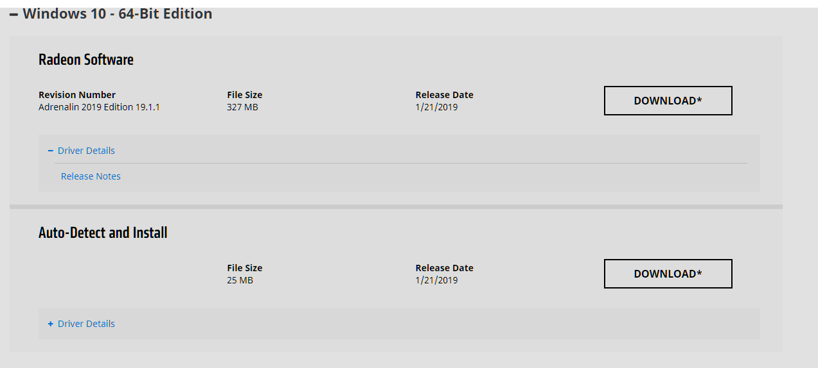The image size is (818, 368).
Task: Expand Driver Details text under Auto-Detect and Install
Action: (86, 324)
